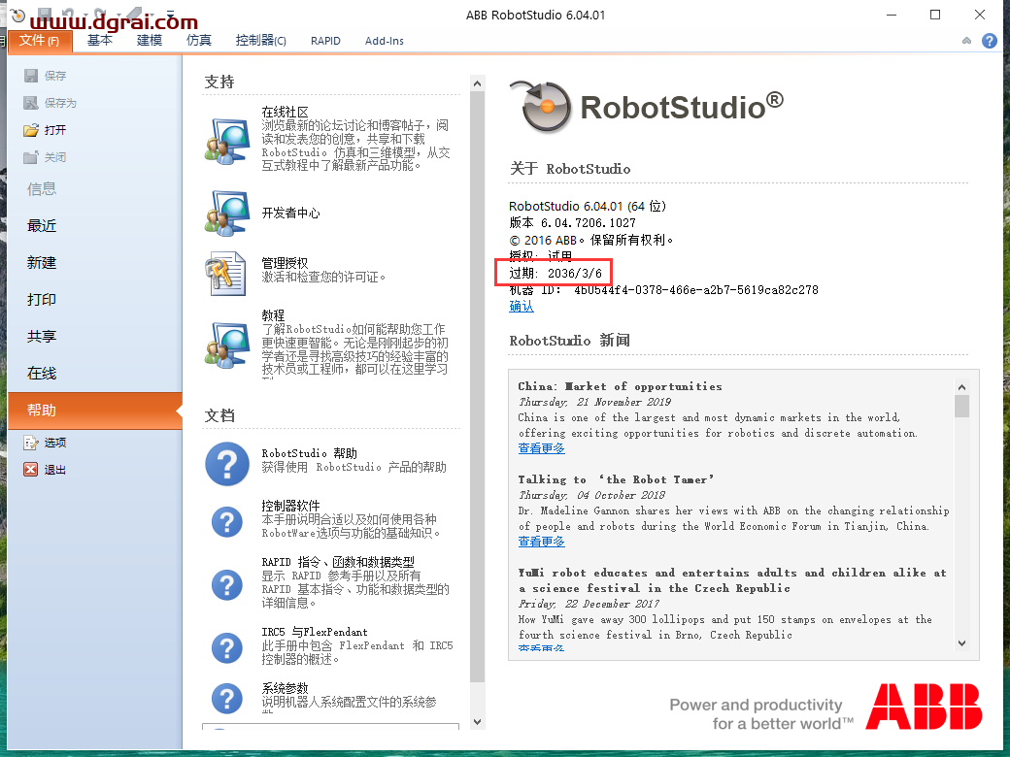
Task: Switch to the 仿真 ribbon tab
Action: [x=199, y=41]
